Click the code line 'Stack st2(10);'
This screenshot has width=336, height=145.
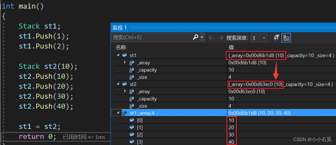click(48, 67)
